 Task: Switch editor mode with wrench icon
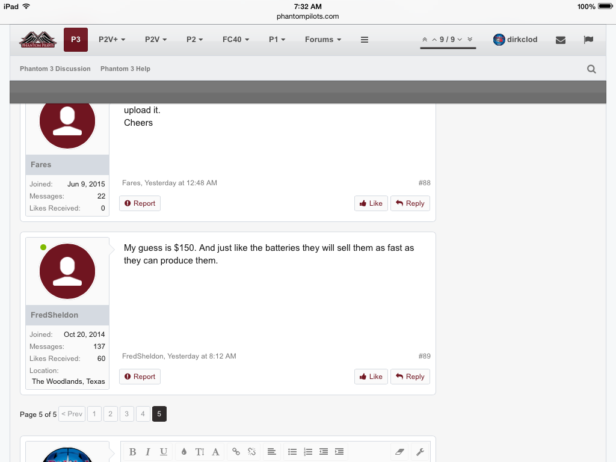coord(420,452)
